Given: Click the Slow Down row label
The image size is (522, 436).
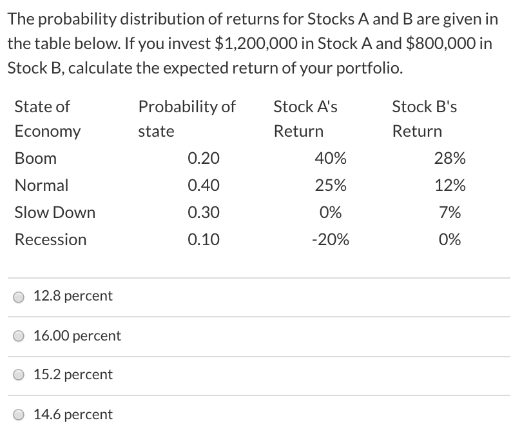Looking at the screenshot, I should click(x=55, y=212).
